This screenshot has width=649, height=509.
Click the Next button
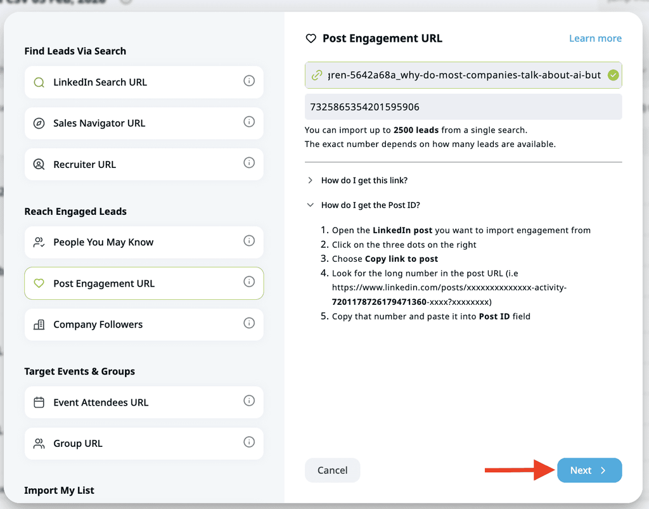[589, 470]
